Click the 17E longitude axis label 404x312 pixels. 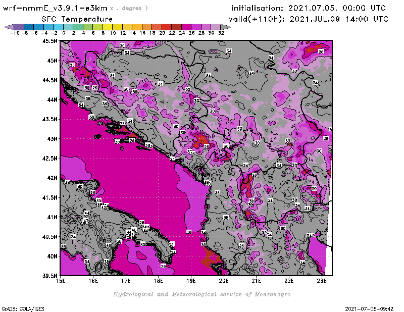pyautogui.click(x=126, y=281)
